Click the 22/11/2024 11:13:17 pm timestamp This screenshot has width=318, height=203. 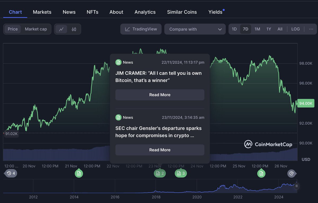183,62
